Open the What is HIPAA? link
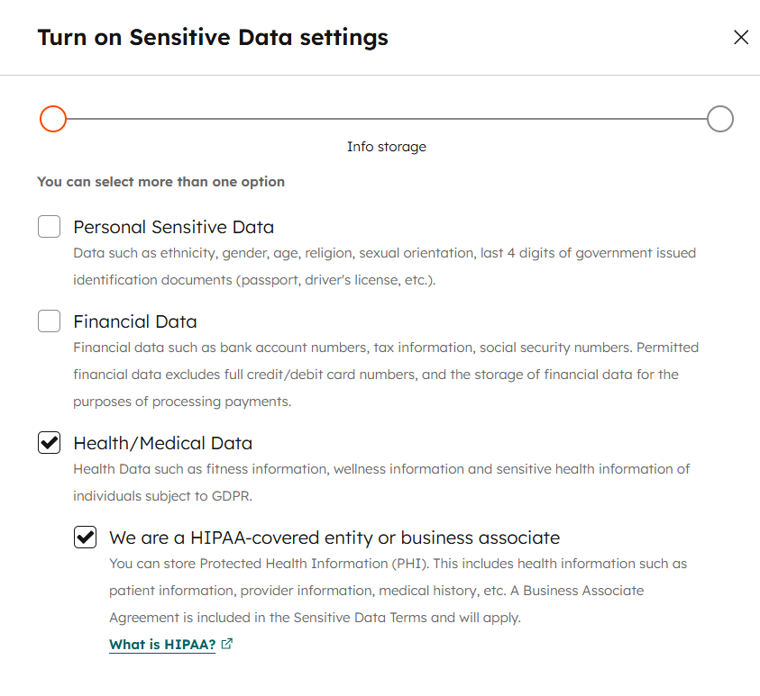The width and height of the screenshot is (760, 696). point(162,645)
